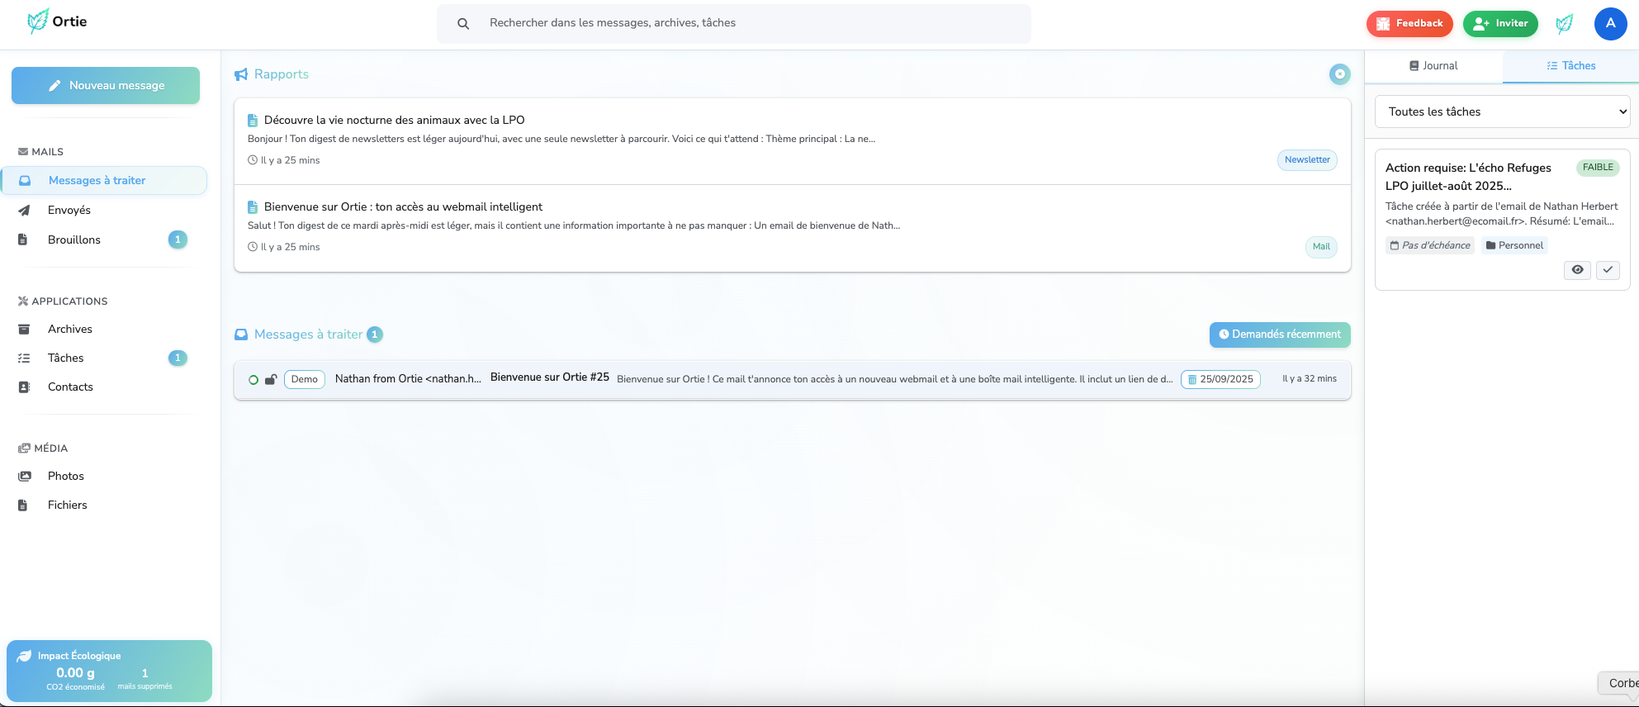Select the Tâches tab in right panel
This screenshot has width=1639, height=707.
click(1570, 66)
